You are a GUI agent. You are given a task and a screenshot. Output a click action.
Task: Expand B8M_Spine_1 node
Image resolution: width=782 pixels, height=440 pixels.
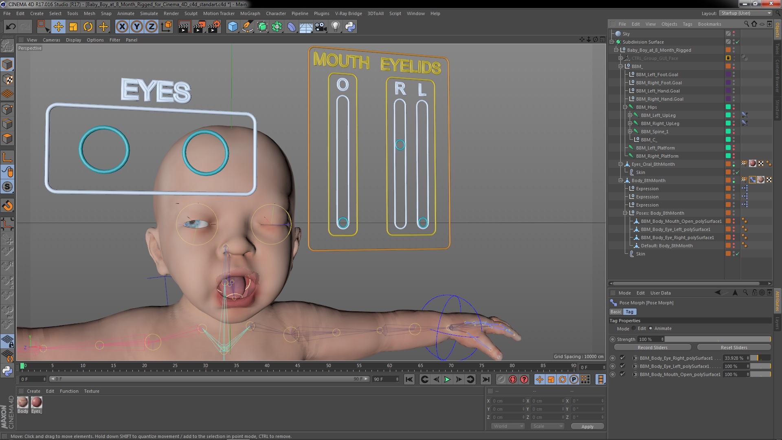click(x=630, y=132)
